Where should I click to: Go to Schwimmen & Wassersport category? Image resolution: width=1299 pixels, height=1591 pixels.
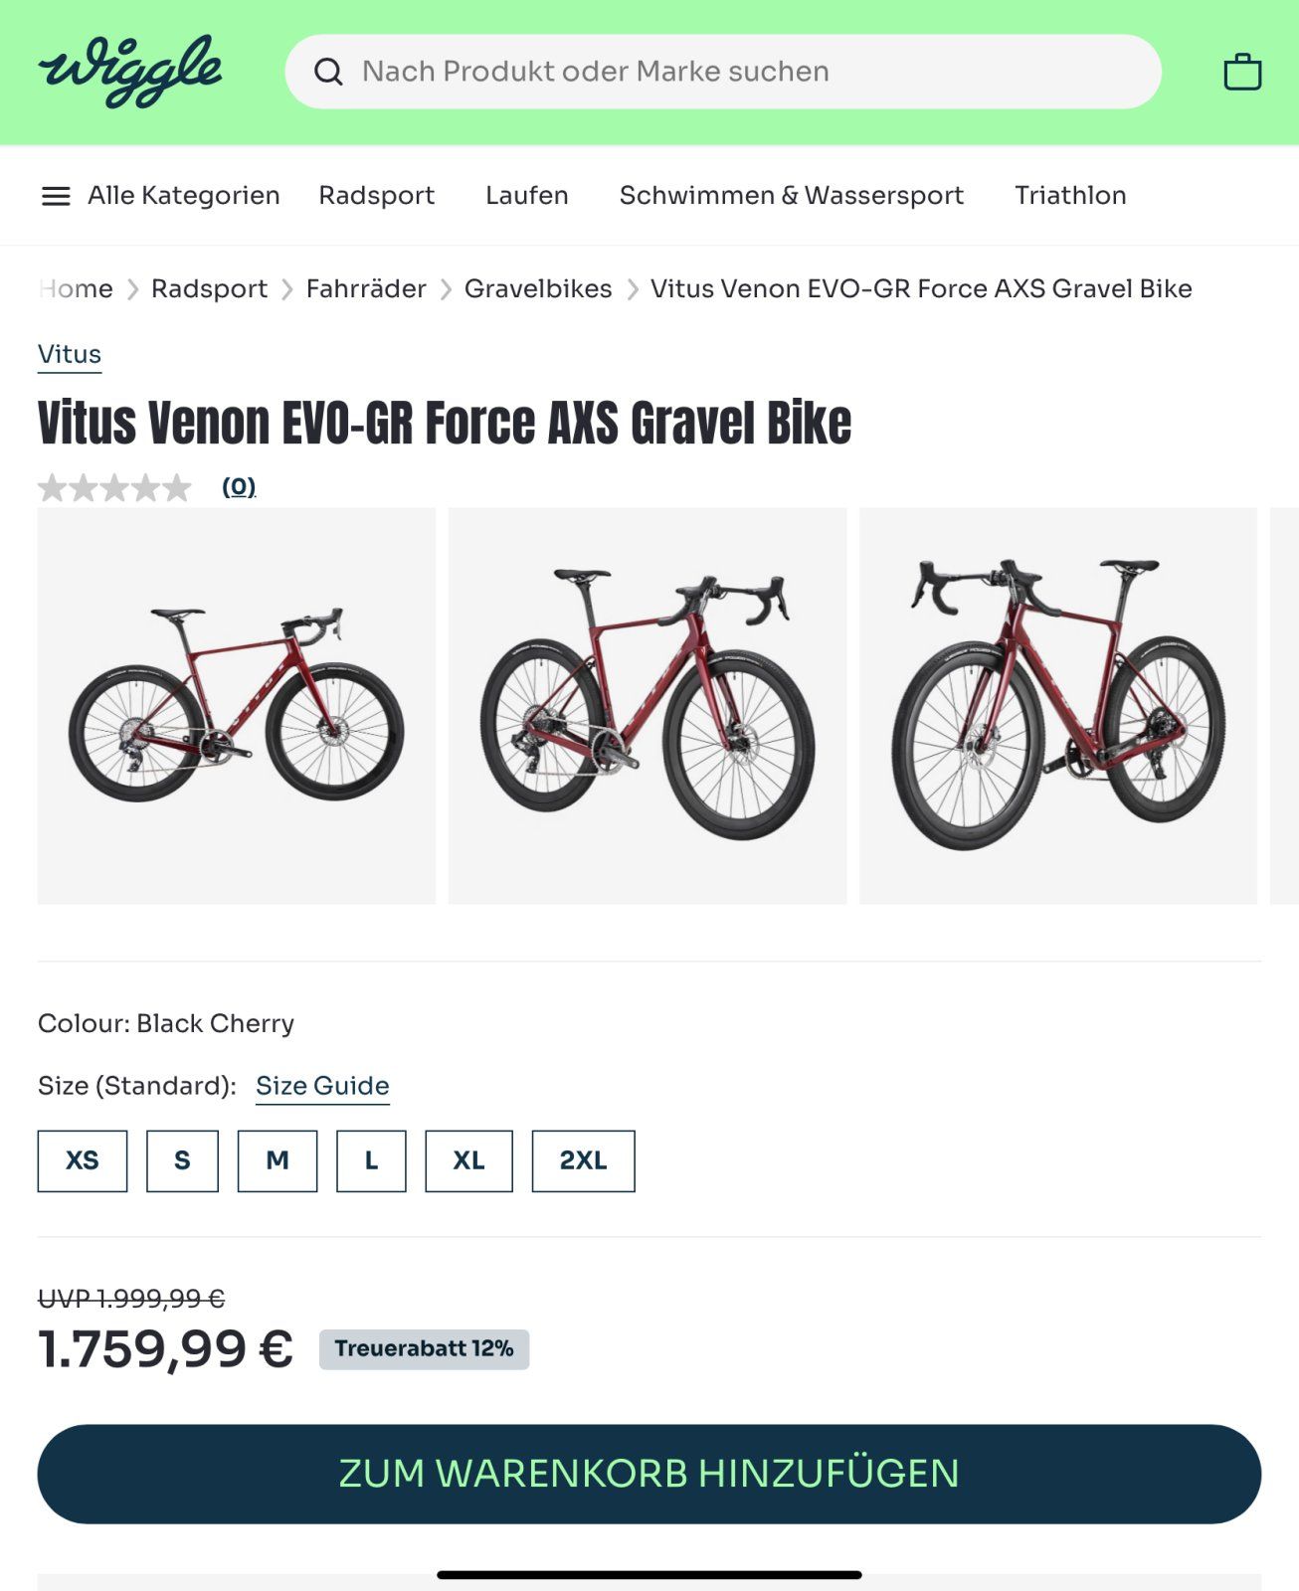[x=792, y=196]
